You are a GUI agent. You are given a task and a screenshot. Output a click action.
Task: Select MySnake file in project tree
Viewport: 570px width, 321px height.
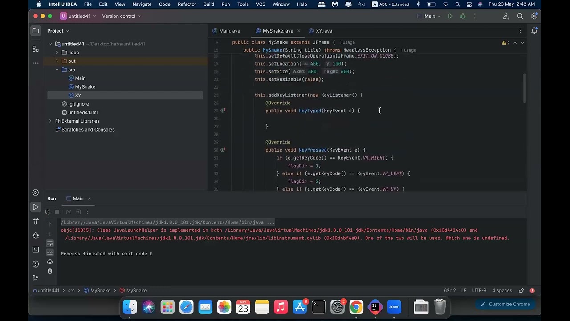click(x=85, y=87)
